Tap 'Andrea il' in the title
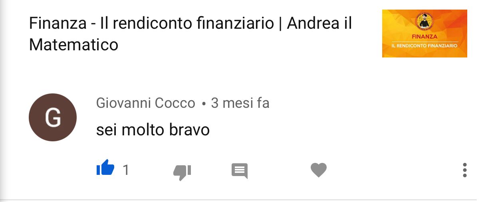 click(319, 24)
